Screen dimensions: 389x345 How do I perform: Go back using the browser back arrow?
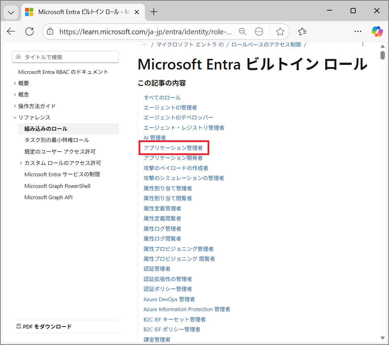point(11,31)
